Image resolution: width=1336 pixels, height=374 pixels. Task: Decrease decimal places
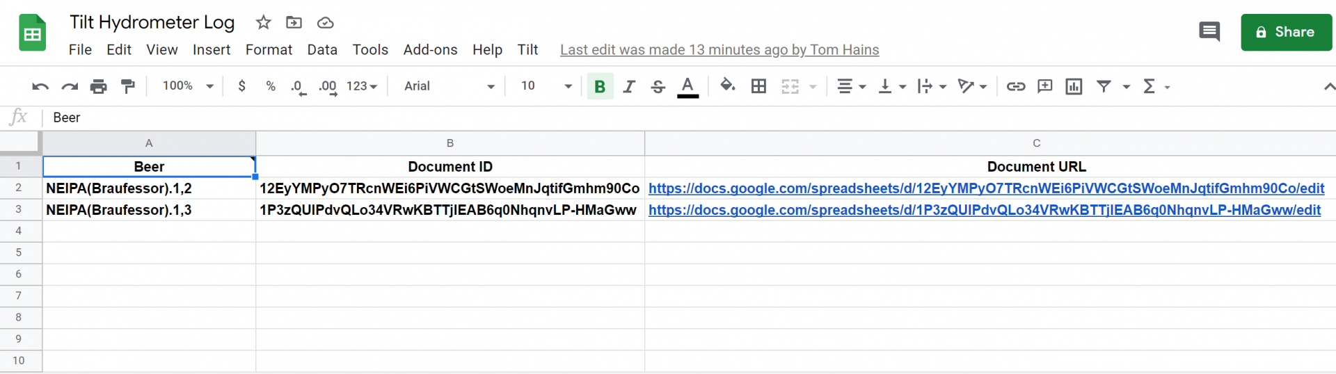pos(299,86)
